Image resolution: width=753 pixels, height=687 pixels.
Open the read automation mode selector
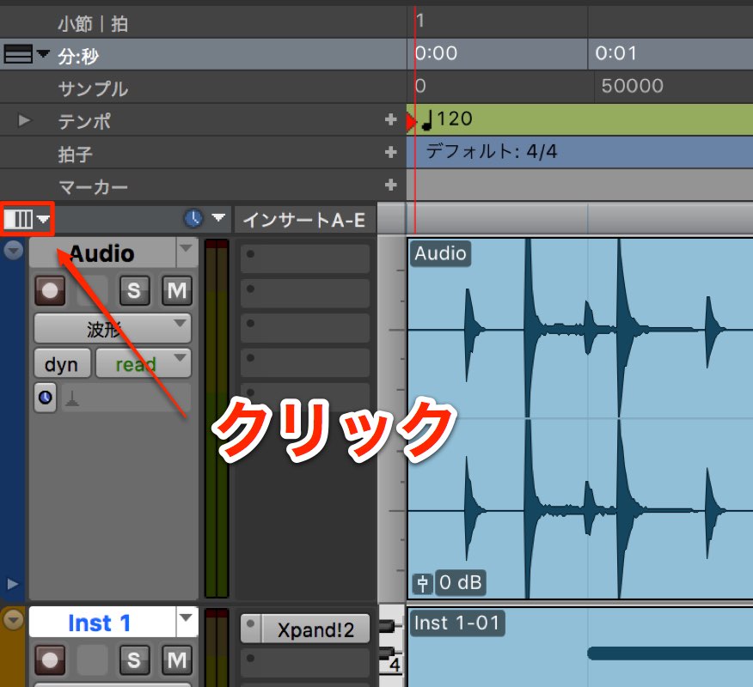click(144, 363)
